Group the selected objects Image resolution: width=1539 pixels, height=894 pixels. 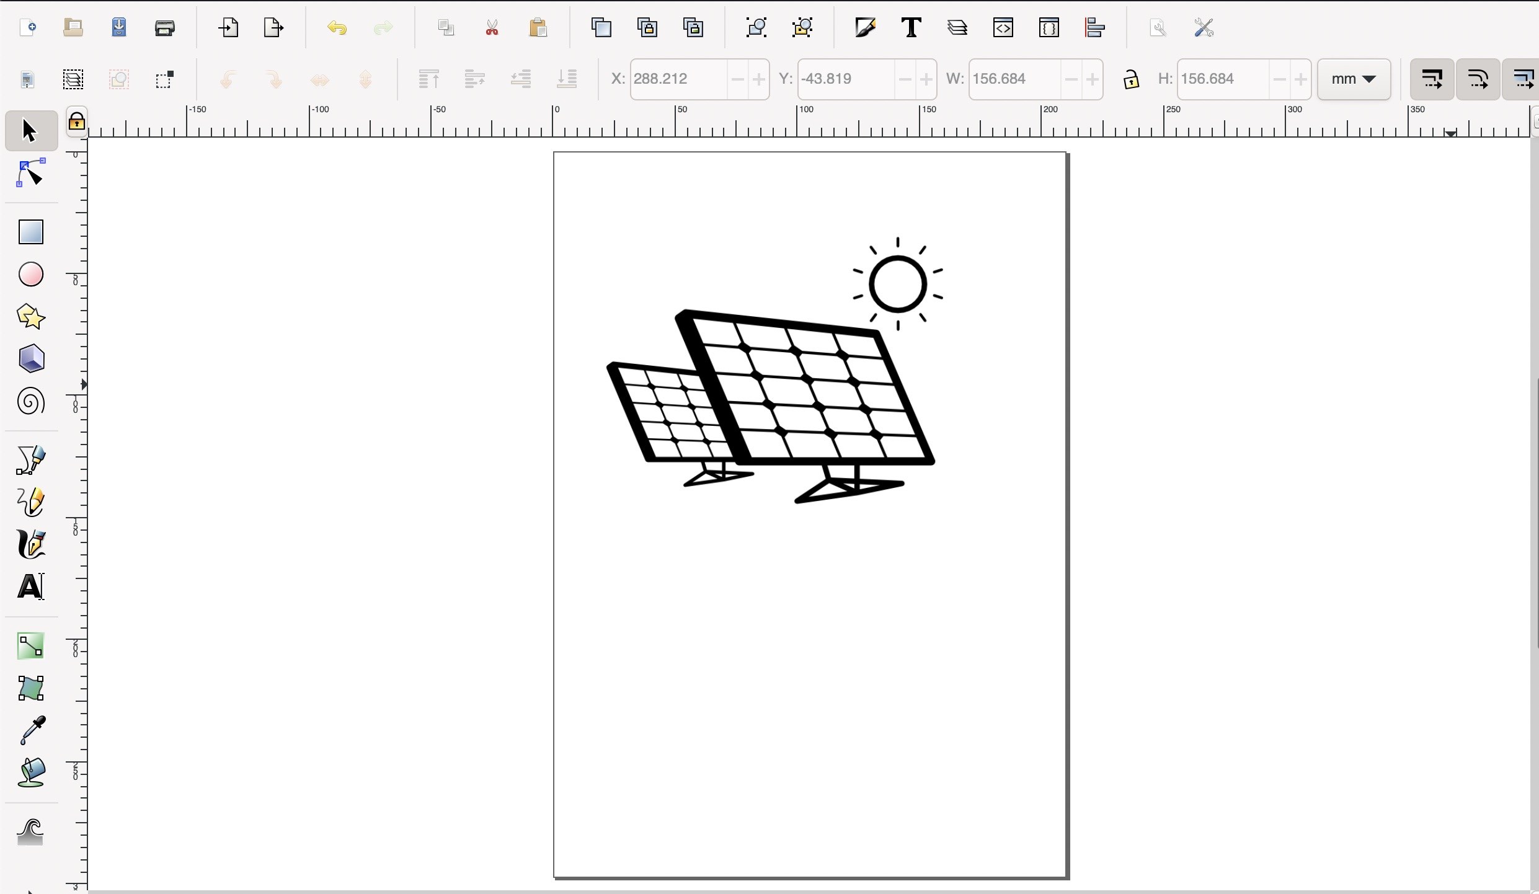click(756, 28)
